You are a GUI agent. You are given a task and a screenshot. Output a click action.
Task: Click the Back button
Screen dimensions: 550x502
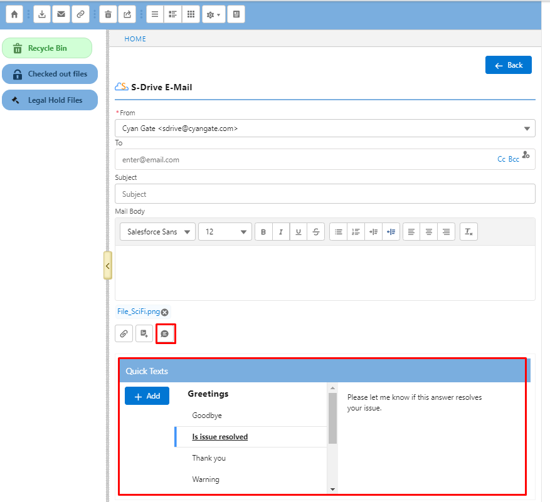click(508, 65)
